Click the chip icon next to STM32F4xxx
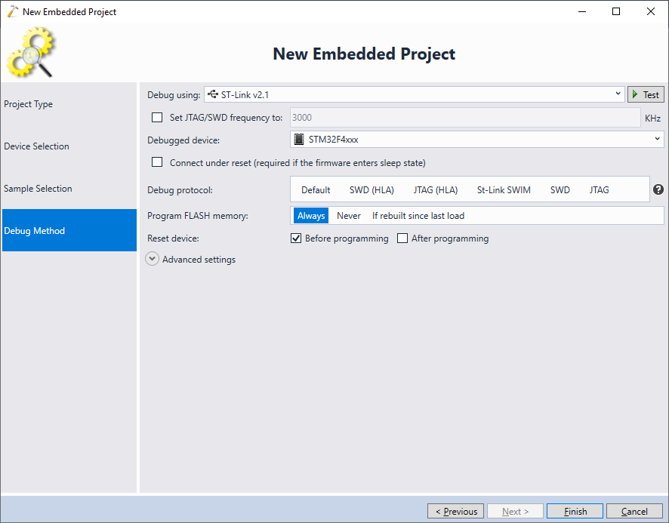Viewport: 669px width, 523px height. (x=299, y=140)
